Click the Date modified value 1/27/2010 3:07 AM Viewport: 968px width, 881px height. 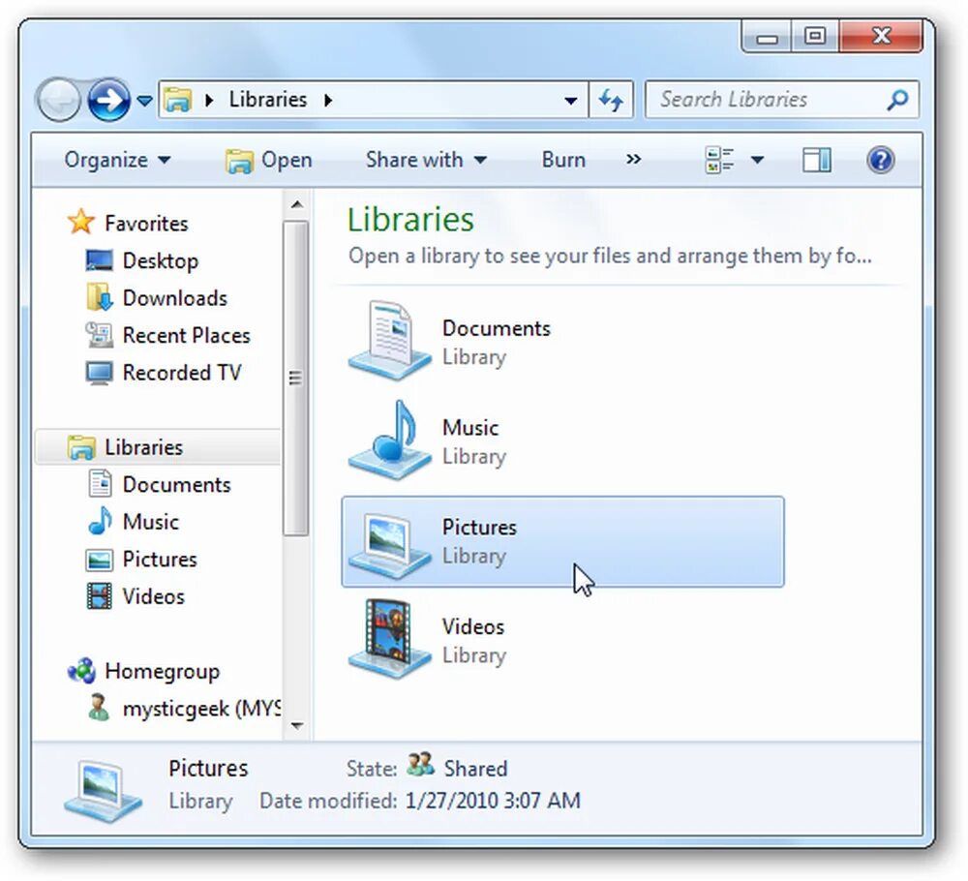pos(493,801)
